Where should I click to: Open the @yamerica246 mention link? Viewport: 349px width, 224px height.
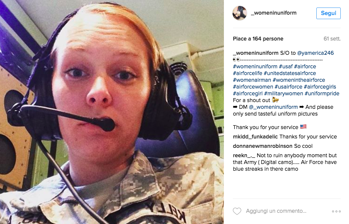pyautogui.click(x=316, y=53)
